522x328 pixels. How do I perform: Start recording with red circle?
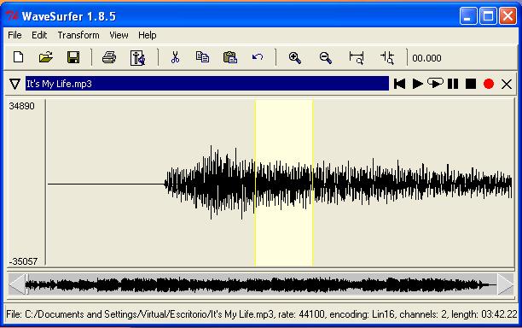pos(489,84)
